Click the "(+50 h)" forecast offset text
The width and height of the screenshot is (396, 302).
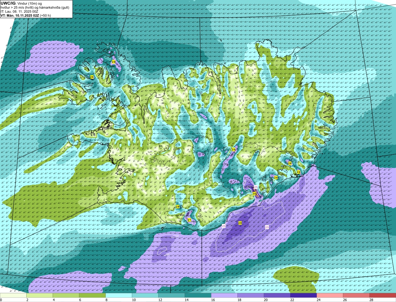coord(45,15)
